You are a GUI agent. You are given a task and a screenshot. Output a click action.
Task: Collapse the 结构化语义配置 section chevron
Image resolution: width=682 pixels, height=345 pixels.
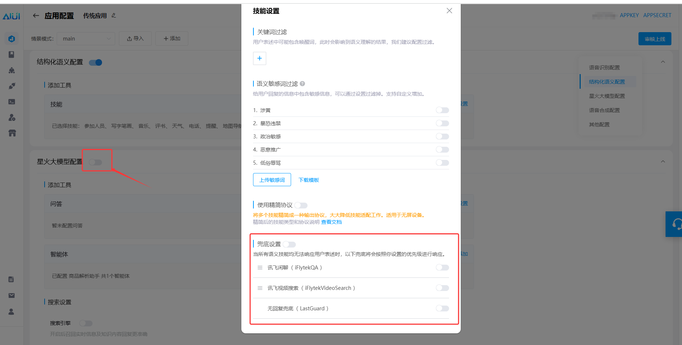[x=663, y=62]
